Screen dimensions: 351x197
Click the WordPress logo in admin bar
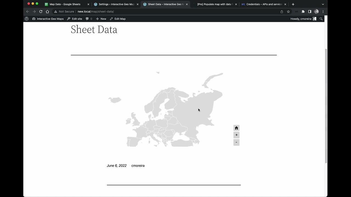click(x=27, y=19)
